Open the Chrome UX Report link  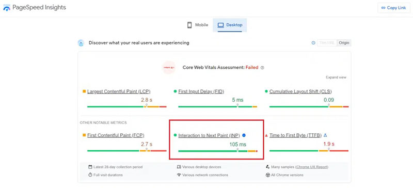coord(312,167)
